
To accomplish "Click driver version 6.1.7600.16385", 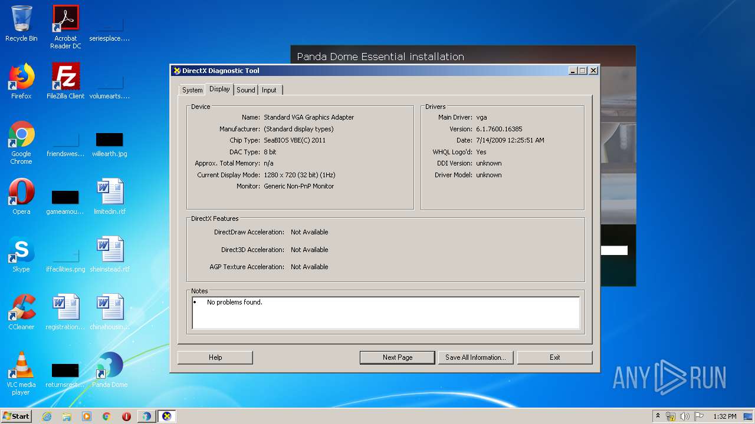I will (x=499, y=129).
